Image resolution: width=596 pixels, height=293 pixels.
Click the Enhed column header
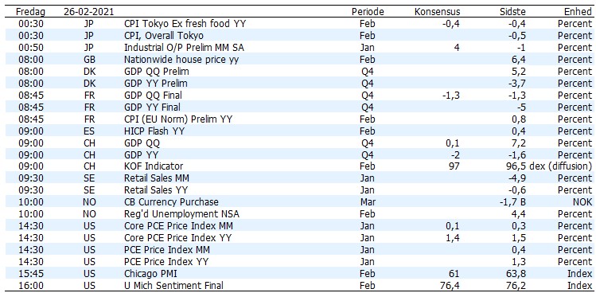[578, 12]
